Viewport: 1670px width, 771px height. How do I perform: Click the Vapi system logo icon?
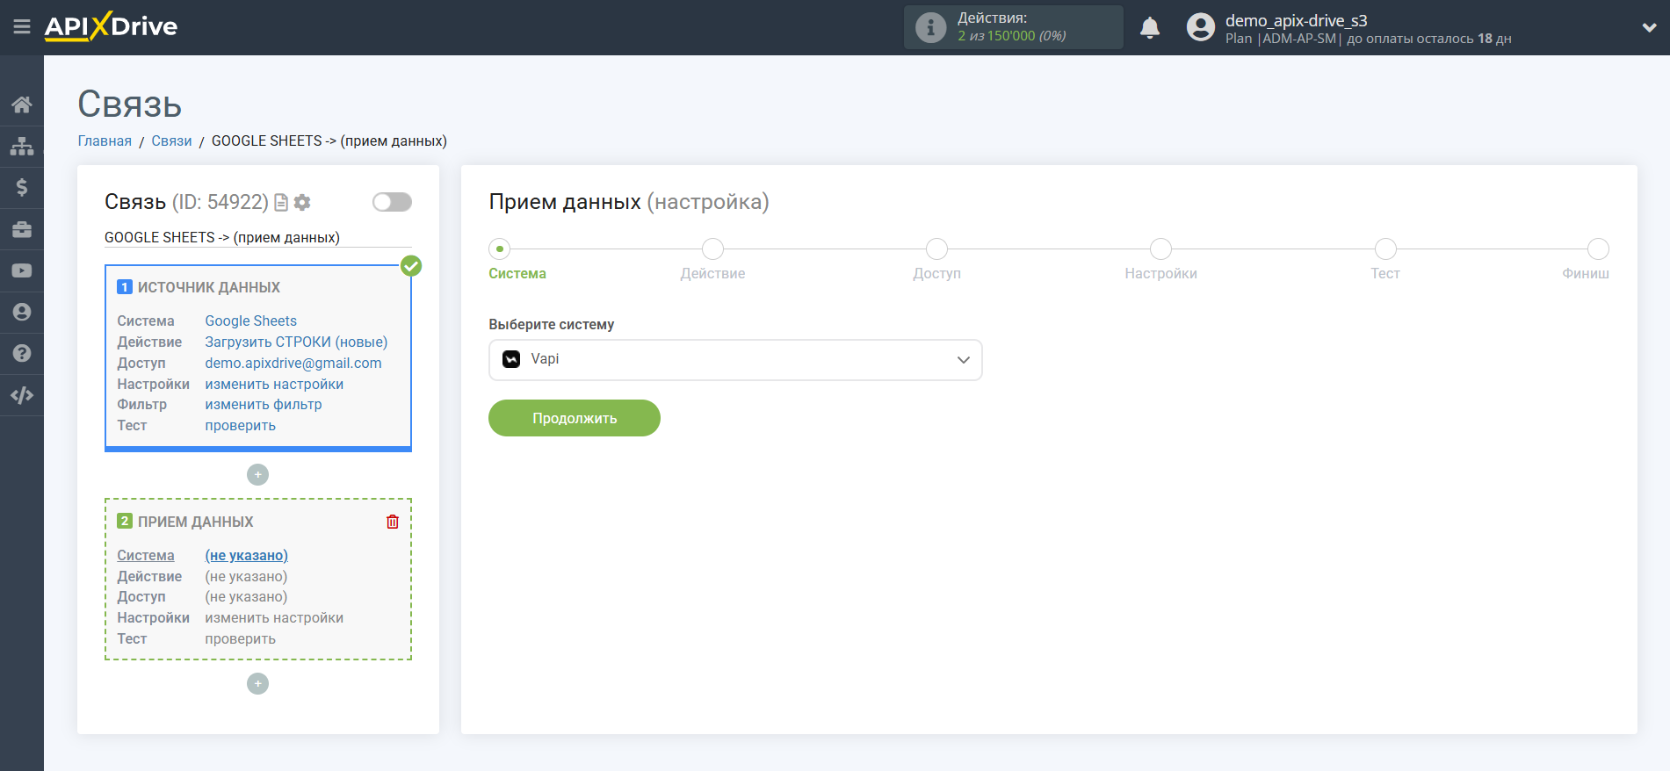point(511,359)
